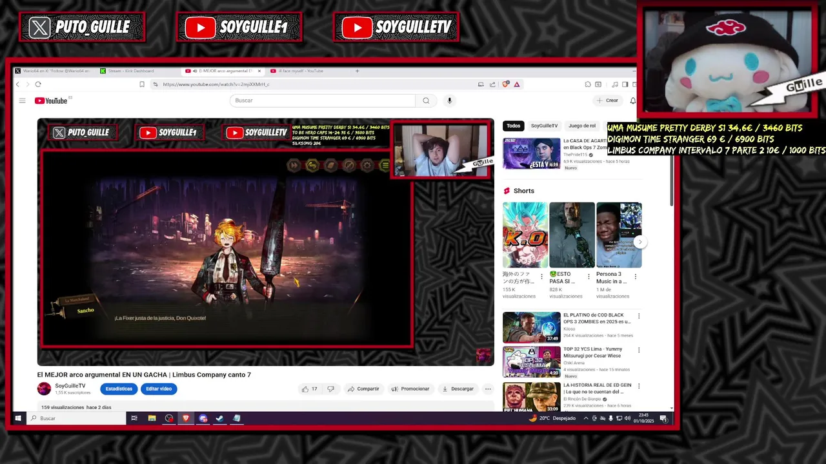
Task: Select the Juego de rol filter chip
Action: click(x=582, y=126)
